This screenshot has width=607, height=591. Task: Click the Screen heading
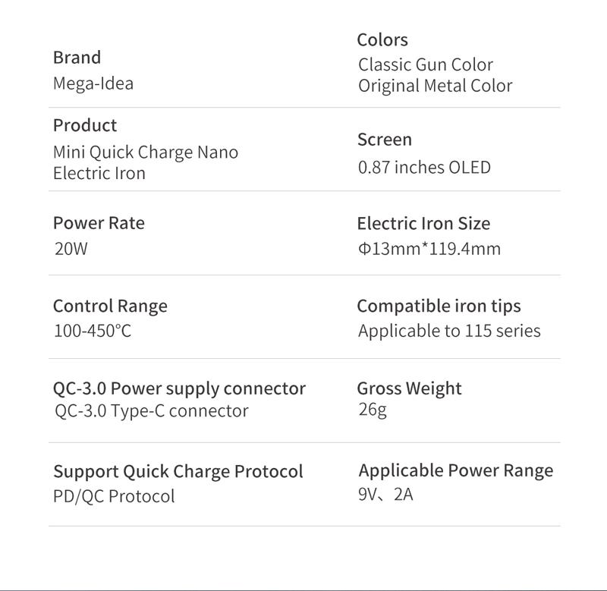coord(385,140)
